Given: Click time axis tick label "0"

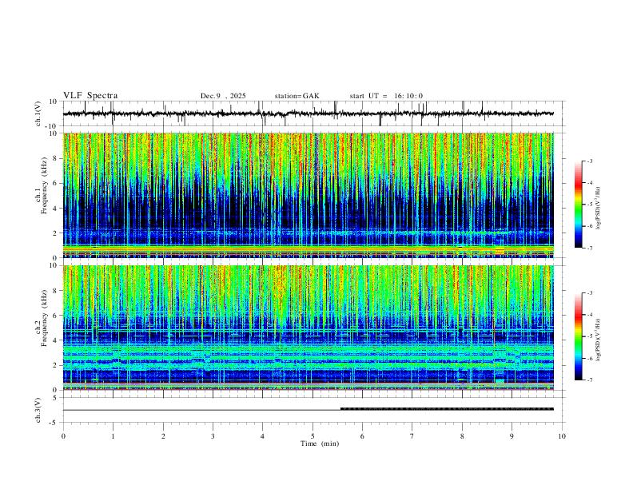Looking at the screenshot, I should tap(63, 436).
